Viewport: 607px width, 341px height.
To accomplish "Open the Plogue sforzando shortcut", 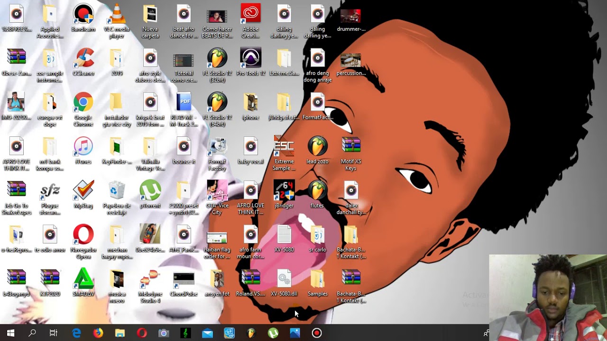I will pyautogui.click(x=50, y=197).
